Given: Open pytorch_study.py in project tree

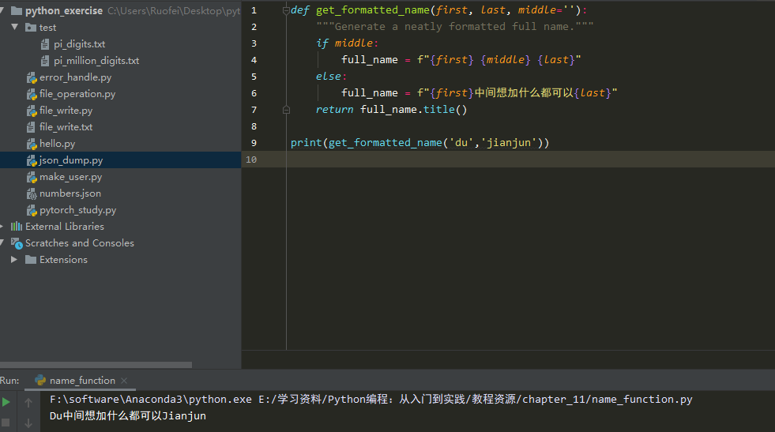Looking at the screenshot, I should click(78, 209).
